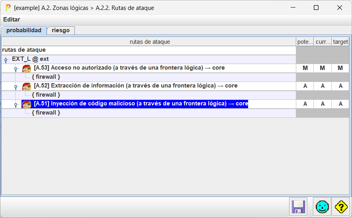The height and width of the screenshot is (218, 352).
Task: Switch to the riesgo tab
Action: point(61,30)
